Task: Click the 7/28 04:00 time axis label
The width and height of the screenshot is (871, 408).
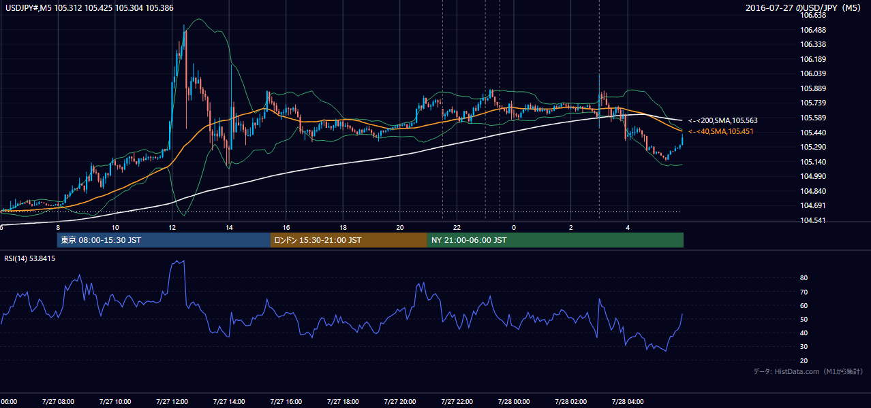Action: click(628, 401)
